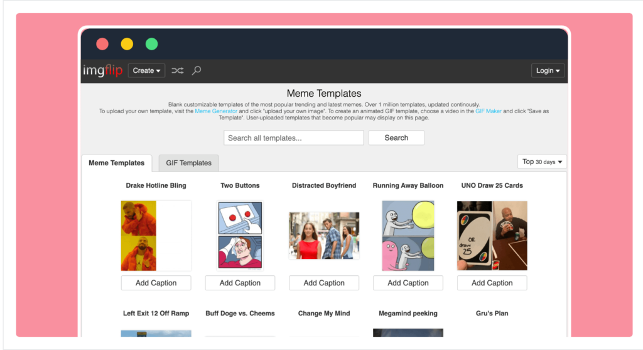Click the yellow minimize window dot
The image size is (643, 350).
[127, 44]
